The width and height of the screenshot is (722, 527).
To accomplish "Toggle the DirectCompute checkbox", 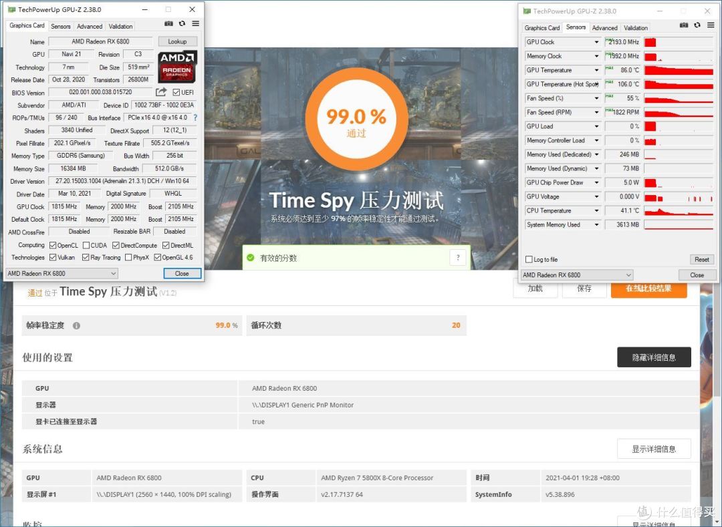I will 116,245.
